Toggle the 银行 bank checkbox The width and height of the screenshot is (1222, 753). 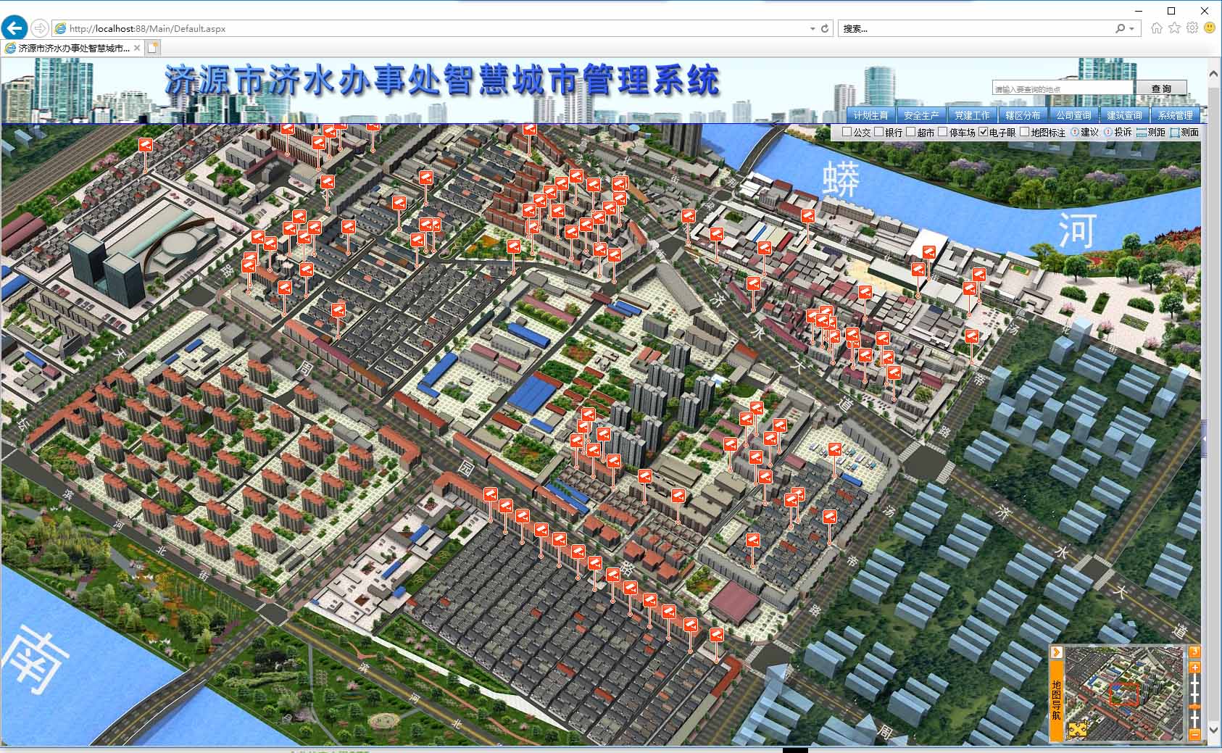pyautogui.click(x=878, y=132)
